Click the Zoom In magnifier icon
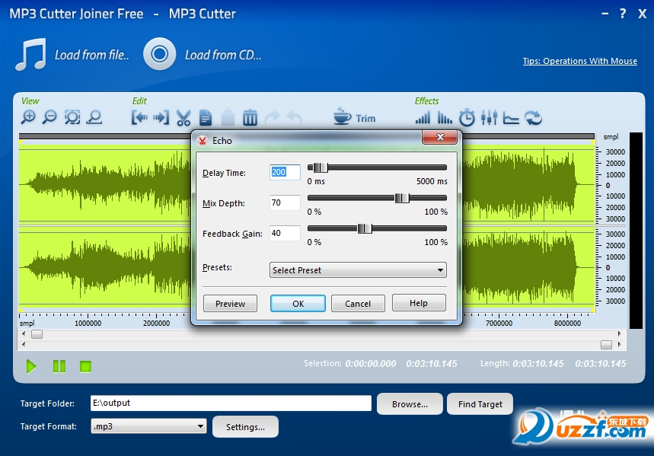Screen dimensions: 654x456 [28, 118]
